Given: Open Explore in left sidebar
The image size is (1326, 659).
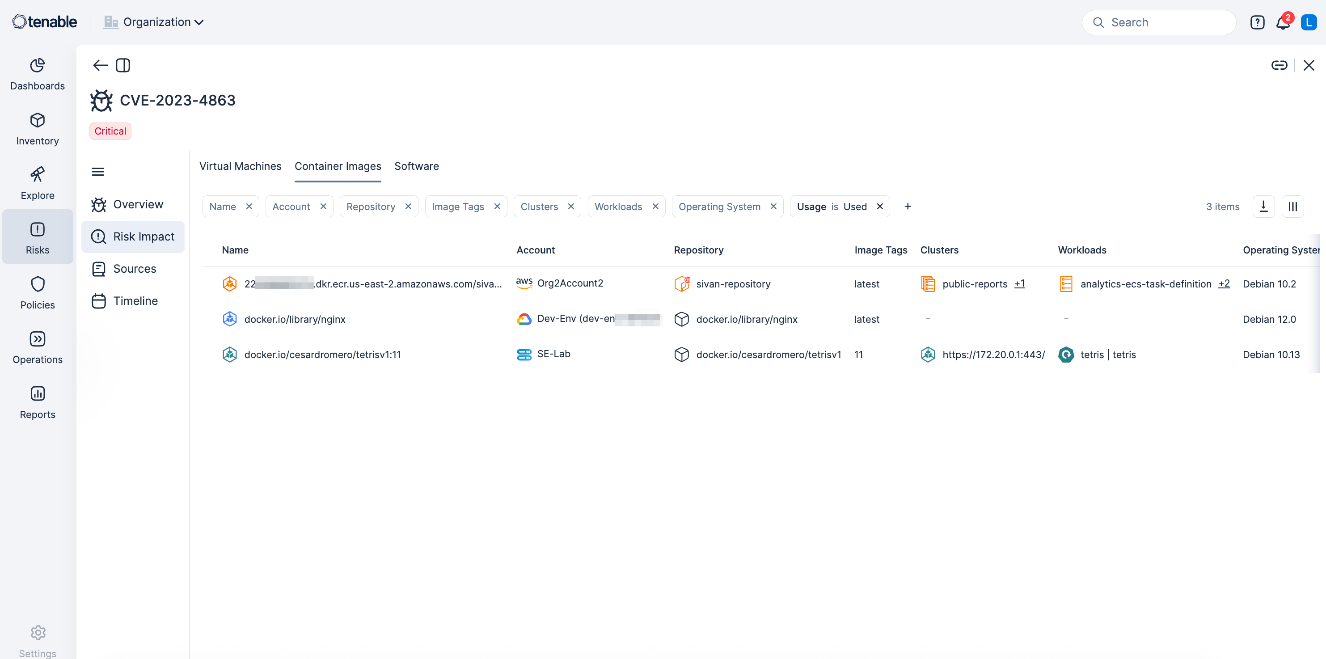Looking at the screenshot, I should [x=38, y=183].
